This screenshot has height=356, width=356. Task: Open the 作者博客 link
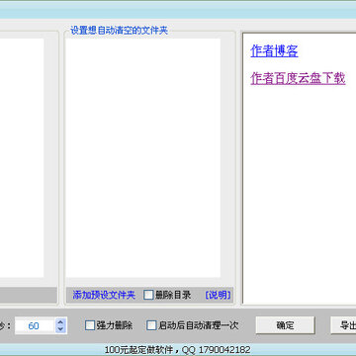[x=274, y=51]
